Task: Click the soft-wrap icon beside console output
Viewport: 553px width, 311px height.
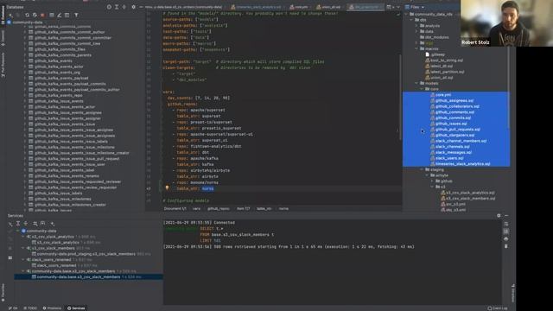Action: coord(506,225)
